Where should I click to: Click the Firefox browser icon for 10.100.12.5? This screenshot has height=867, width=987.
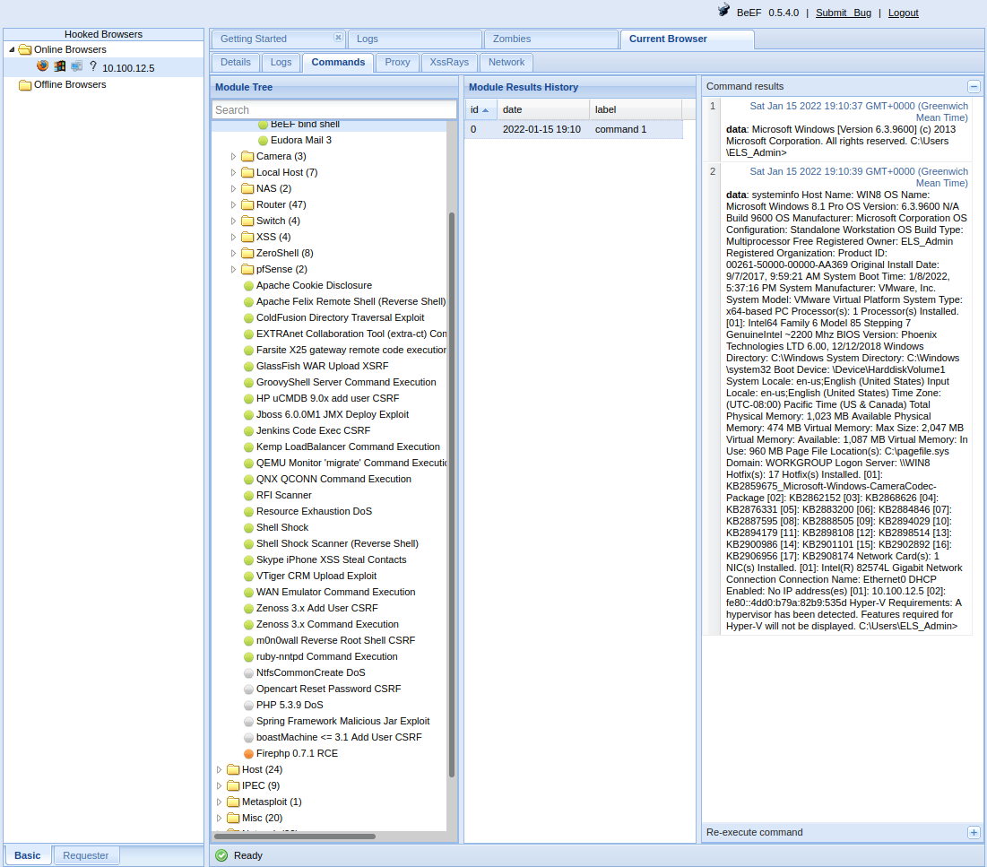point(42,66)
